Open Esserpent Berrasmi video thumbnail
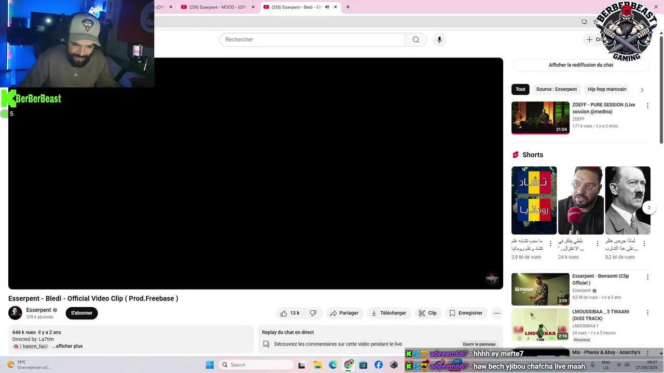Screen dimensions: 664x373 [x=540, y=289]
